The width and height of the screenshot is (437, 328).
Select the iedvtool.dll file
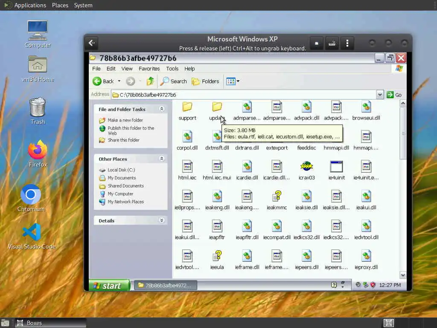pyautogui.click(x=366, y=230)
